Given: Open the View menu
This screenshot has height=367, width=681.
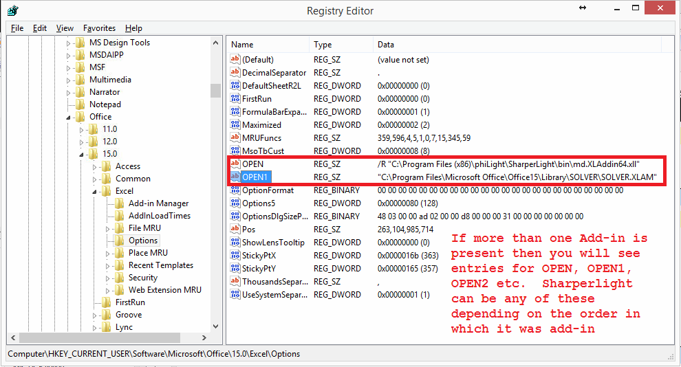Looking at the screenshot, I should pos(65,28).
